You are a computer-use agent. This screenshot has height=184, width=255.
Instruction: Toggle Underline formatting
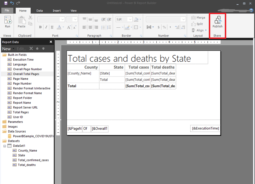(x=52, y=27)
